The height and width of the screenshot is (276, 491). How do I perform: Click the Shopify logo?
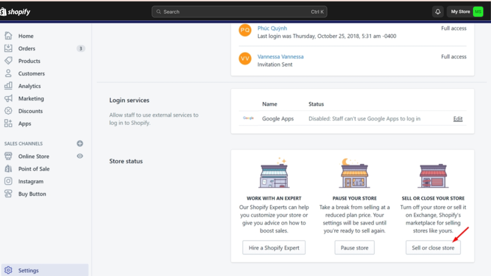15,12
